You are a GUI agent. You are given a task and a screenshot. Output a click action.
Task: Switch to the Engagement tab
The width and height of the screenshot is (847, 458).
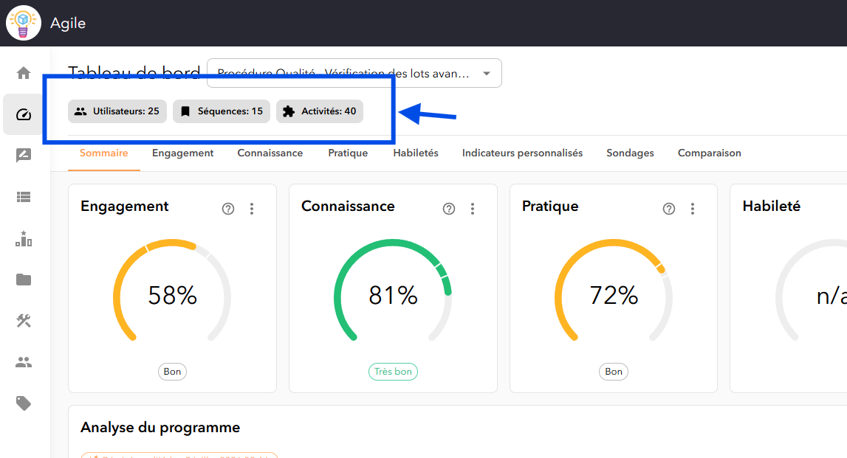182,153
